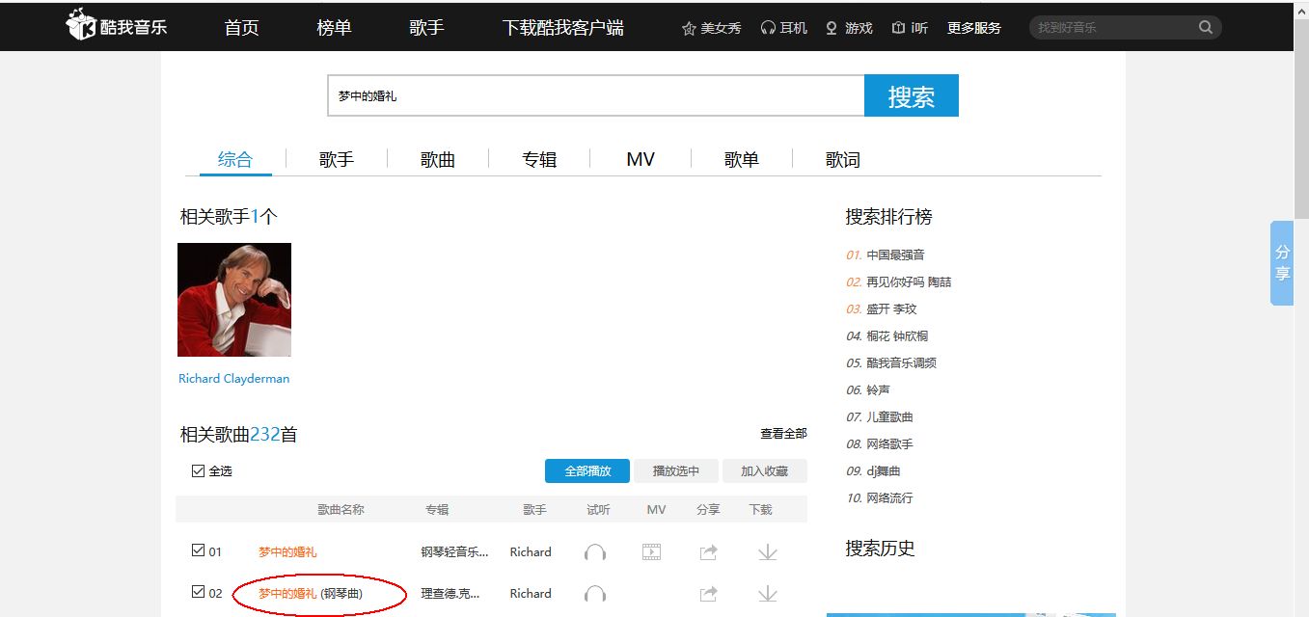This screenshot has height=617, width=1309.
Task: Click the blue 搜索 button
Action: click(912, 95)
